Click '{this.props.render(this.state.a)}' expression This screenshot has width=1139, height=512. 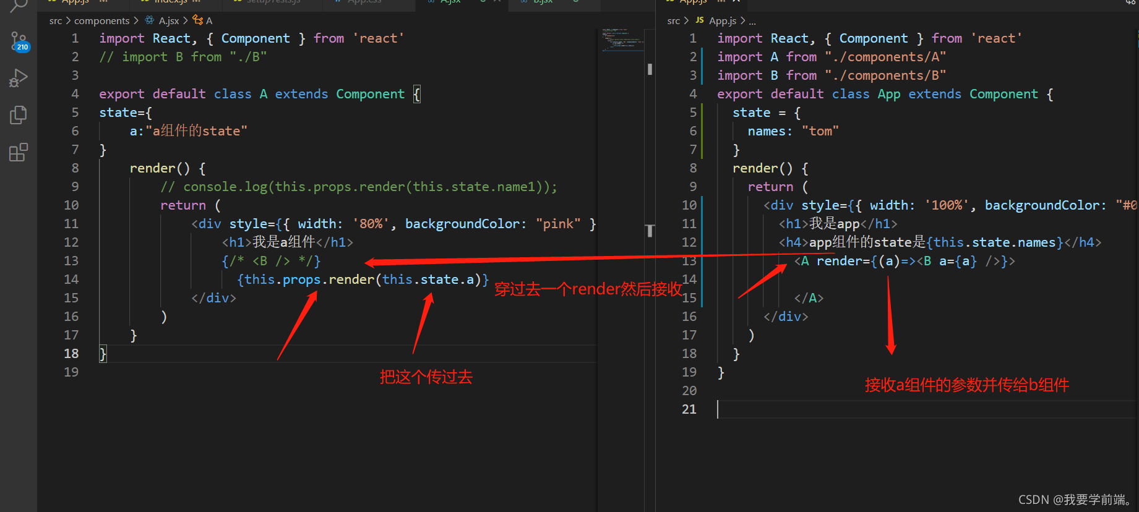363,279
